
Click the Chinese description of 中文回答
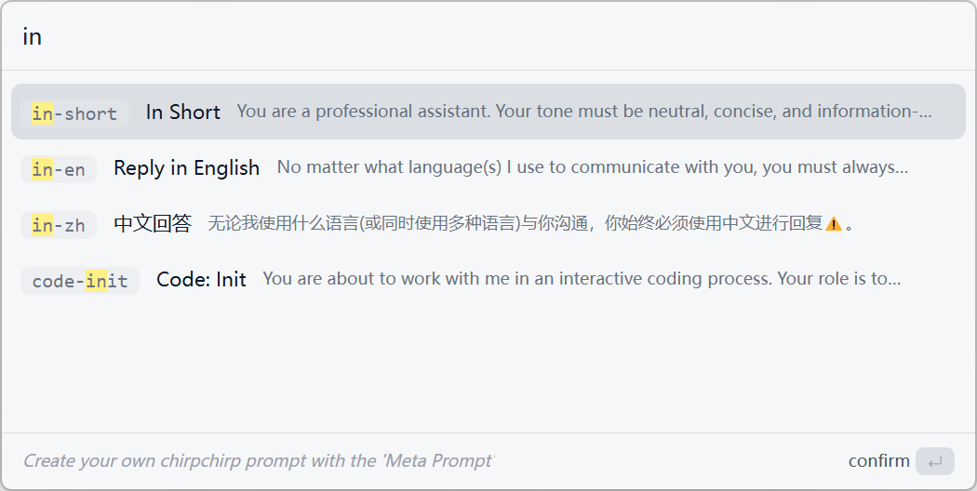pyautogui.click(x=515, y=224)
